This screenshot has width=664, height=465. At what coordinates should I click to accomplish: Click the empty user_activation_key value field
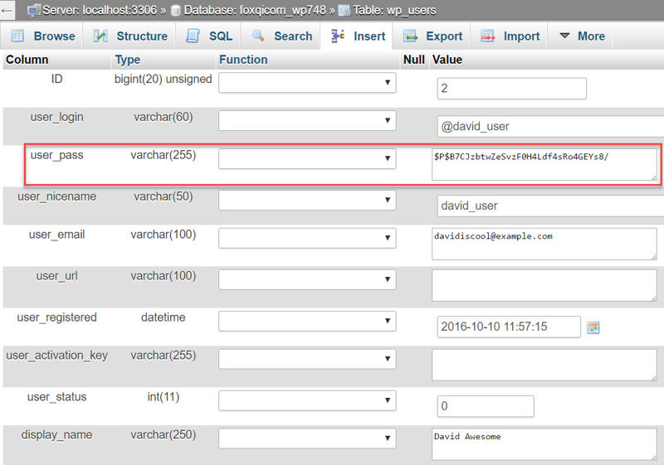(x=544, y=365)
